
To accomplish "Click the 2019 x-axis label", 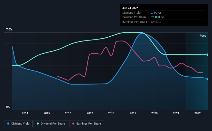I will point(133,113).
